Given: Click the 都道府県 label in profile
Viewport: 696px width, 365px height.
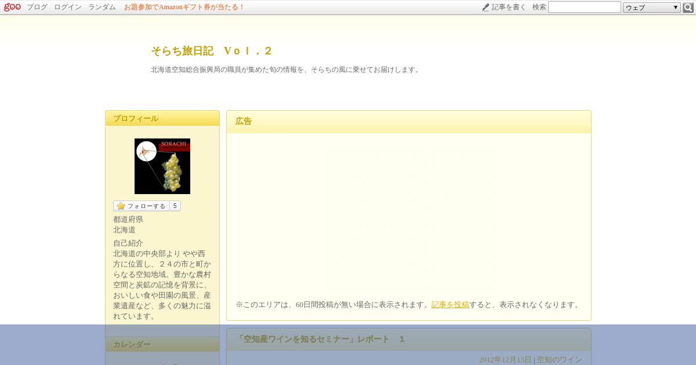Looking at the screenshot, I should pos(128,220).
